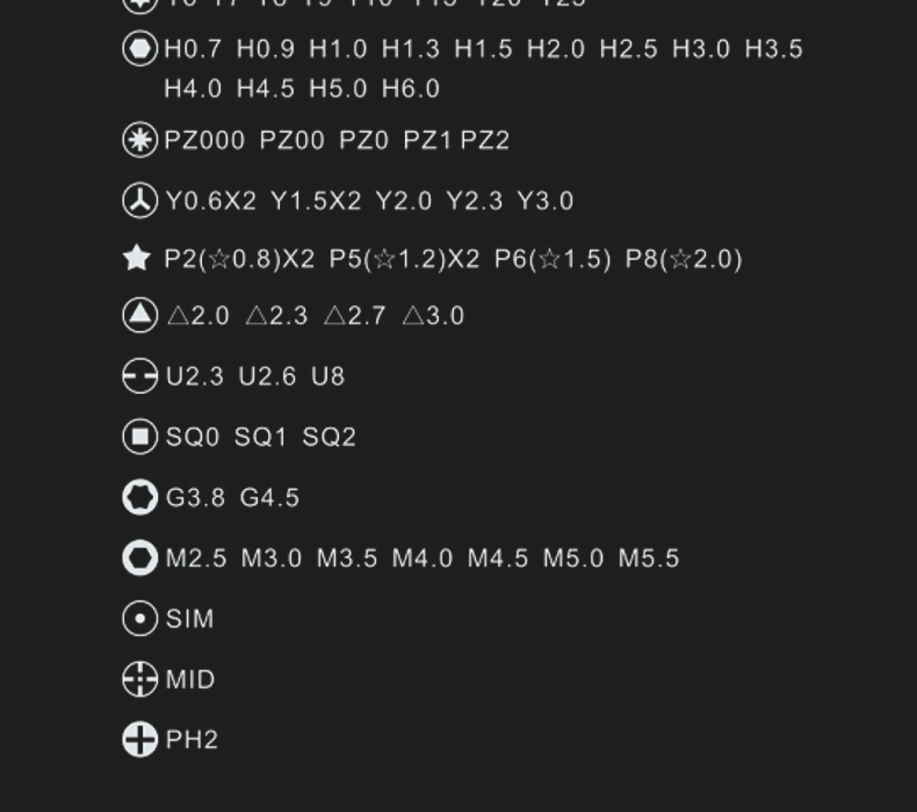Click the circled triangle bit icon
Image resolution: width=917 pixels, height=812 pixels.
[x=140, y=316]
